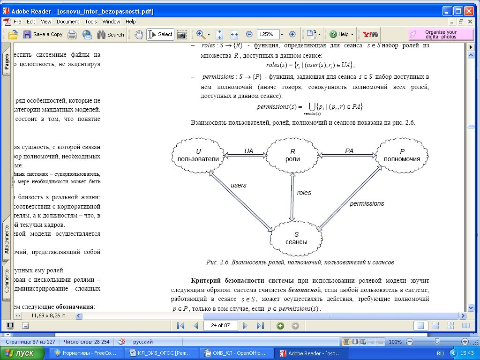The width and height of the screenshot is (480, 360).
Task: Switch to the Pages side tab
Action: (7, 62)
